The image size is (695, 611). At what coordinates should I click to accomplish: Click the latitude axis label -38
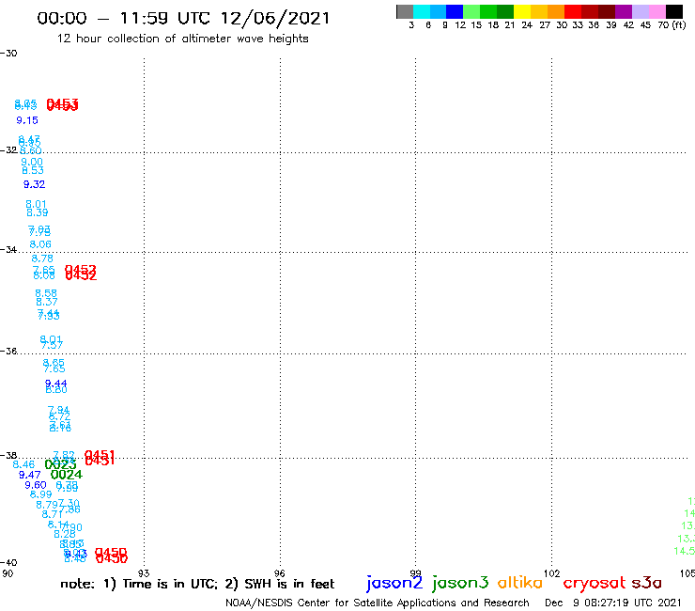8,455
